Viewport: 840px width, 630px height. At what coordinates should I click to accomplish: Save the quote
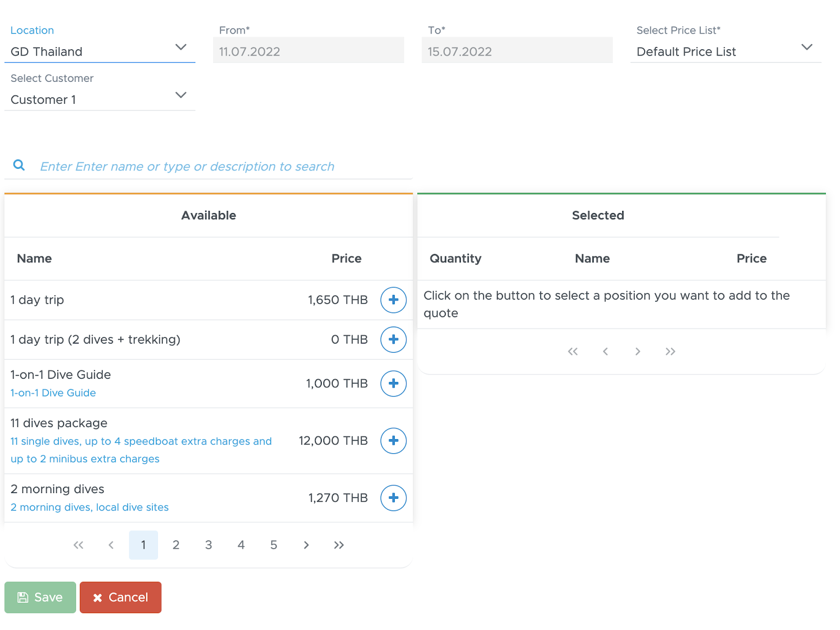[40, 597]
